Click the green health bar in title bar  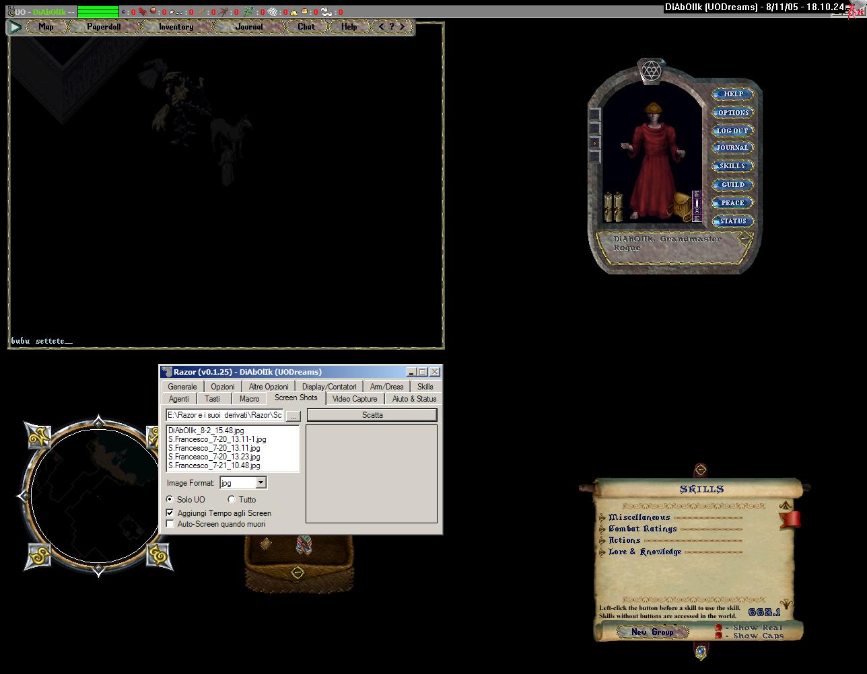click(x=98, y=11)
